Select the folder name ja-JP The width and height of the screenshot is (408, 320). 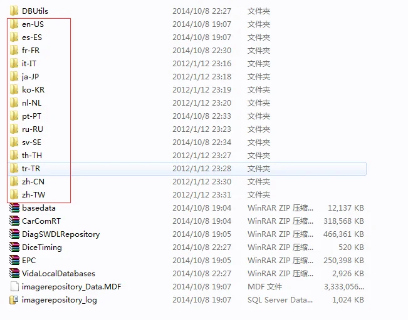pyautogui.click(x=31, y=77)
